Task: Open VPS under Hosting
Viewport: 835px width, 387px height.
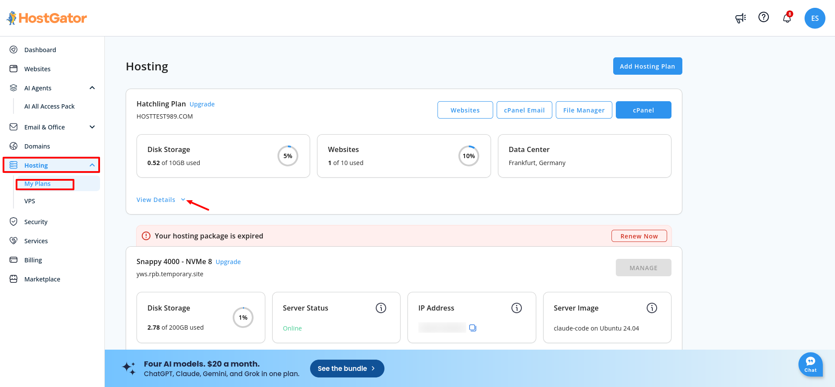Action: point(30,201)
